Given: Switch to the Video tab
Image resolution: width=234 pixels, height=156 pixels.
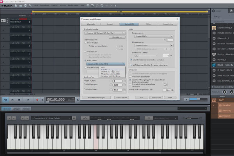Looking at the screenshot, I should (x=148, y=24).
